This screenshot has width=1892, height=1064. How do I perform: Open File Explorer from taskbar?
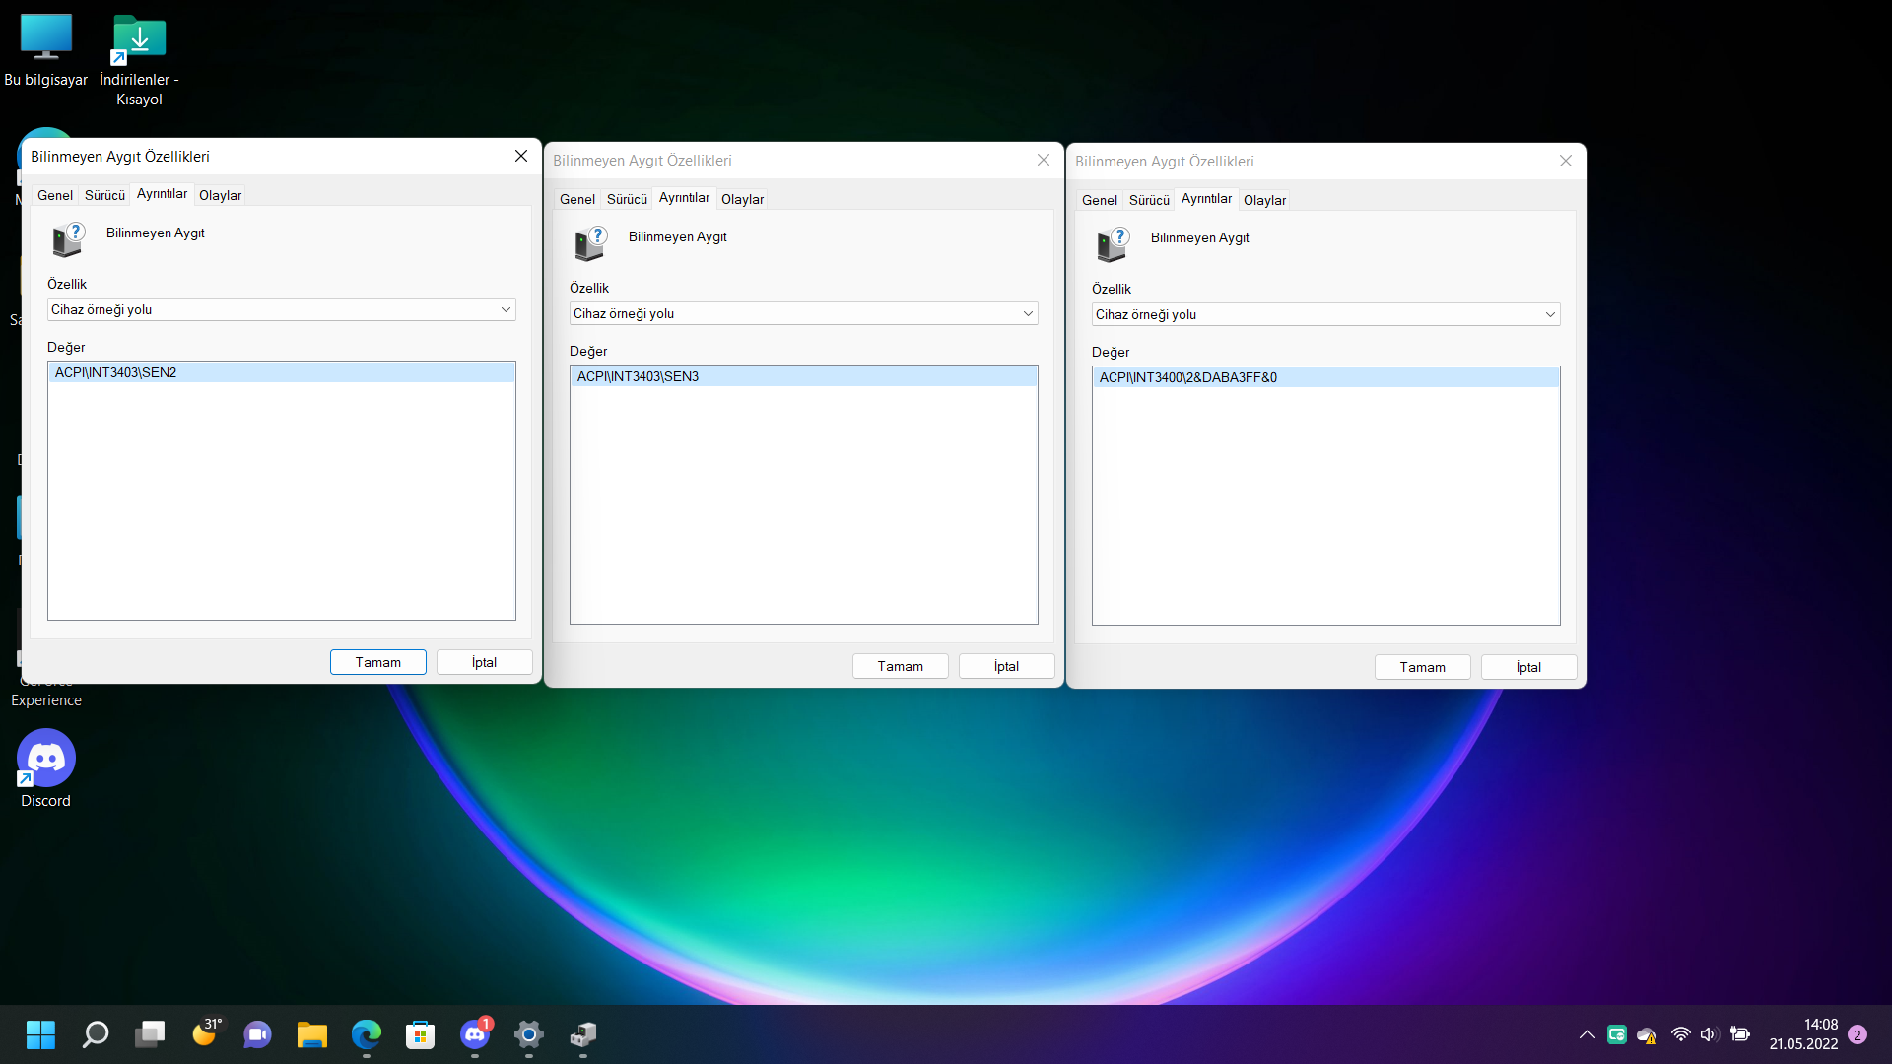pos(311,1034)
